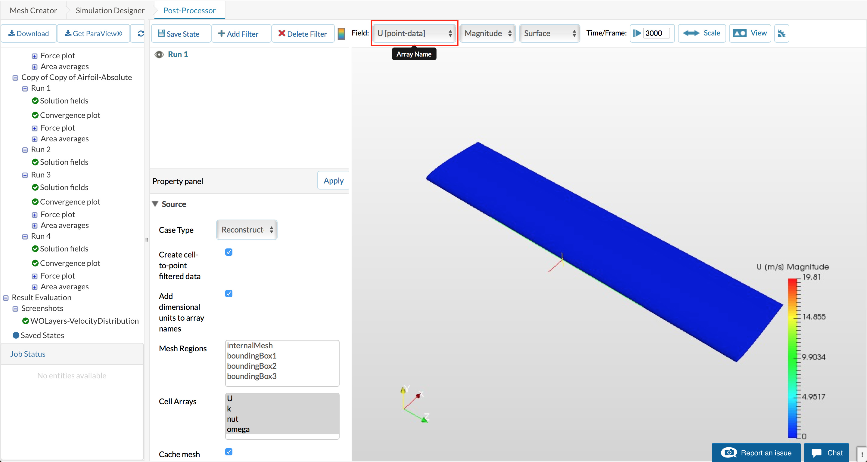Collapse the Source section triangle
The image size is (867, 462).
pos(155,204)
